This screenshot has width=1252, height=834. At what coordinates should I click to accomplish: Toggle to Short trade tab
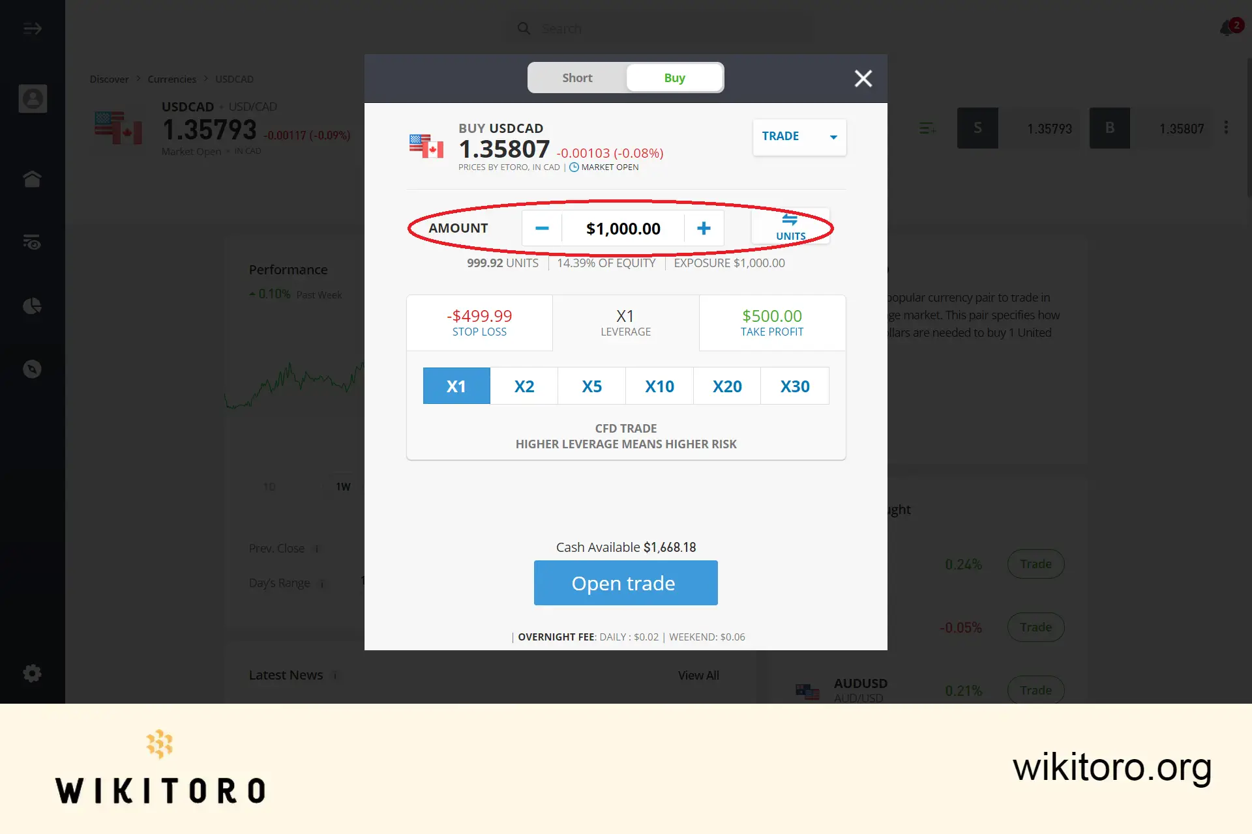point(576,78)
